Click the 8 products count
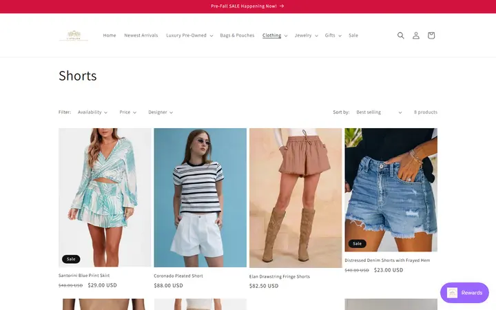496x310 pixels. tap(426, 112)
